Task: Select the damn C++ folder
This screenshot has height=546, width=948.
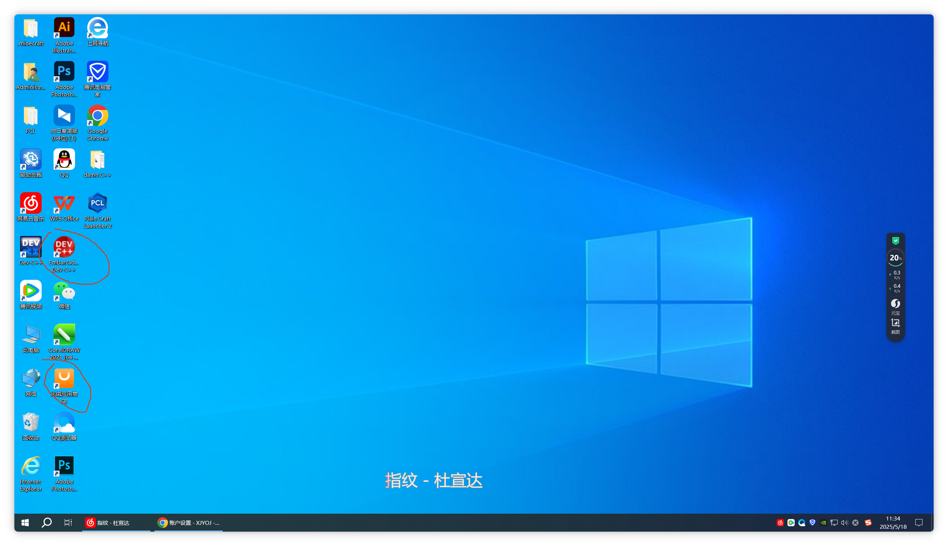Action: click(97, 159)
